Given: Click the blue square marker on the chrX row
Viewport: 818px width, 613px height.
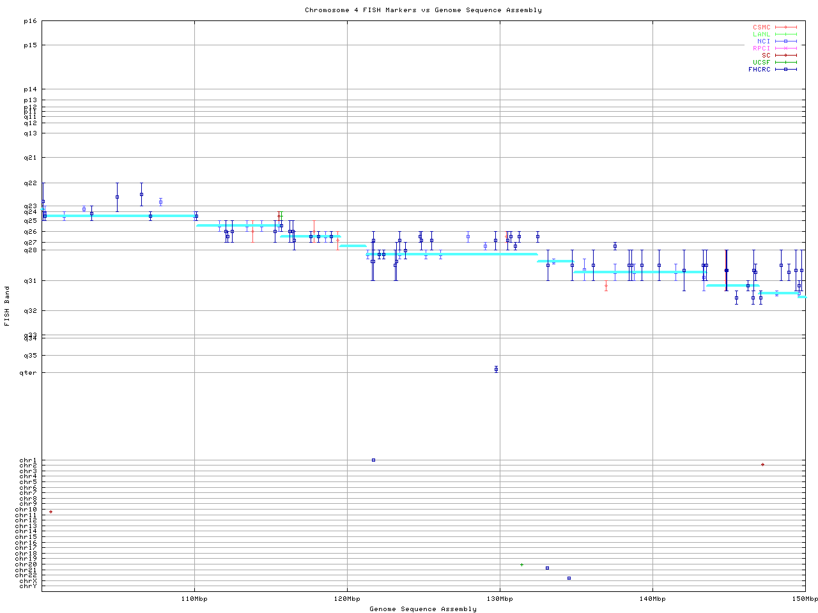Looking at the screenshot, I should click(569, 578).
